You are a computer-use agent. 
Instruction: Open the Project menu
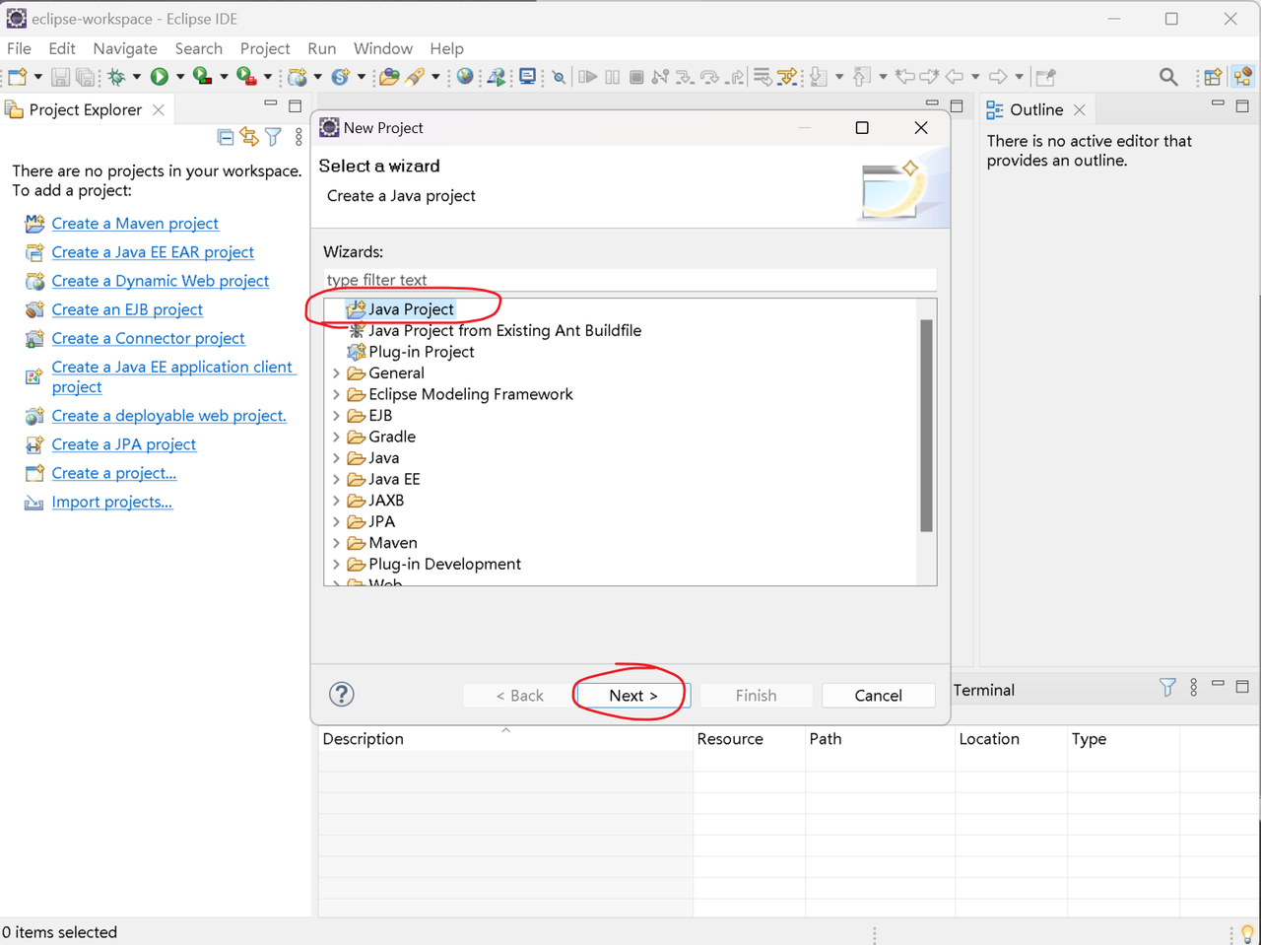click(x=265, y=48)
